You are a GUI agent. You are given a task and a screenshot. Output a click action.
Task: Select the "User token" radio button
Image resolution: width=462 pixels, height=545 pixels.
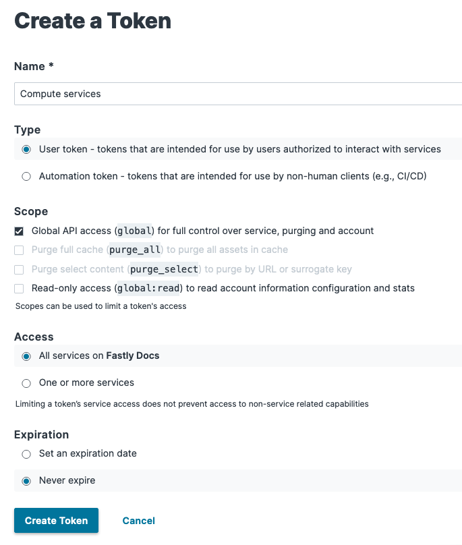(x=26, y=148)
